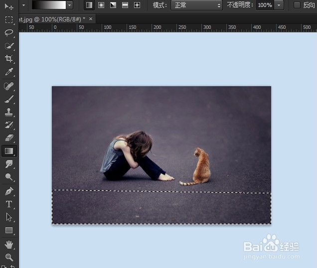Select the Clone Stamp tool

coord(9,112)
